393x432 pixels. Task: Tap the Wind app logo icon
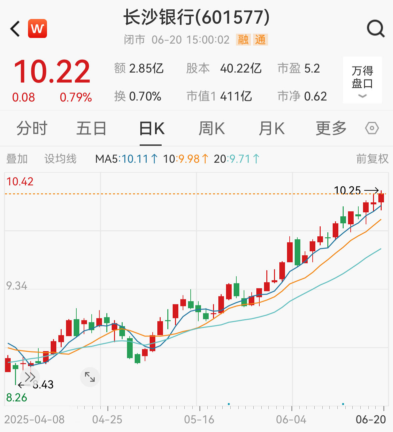[38, 29]
